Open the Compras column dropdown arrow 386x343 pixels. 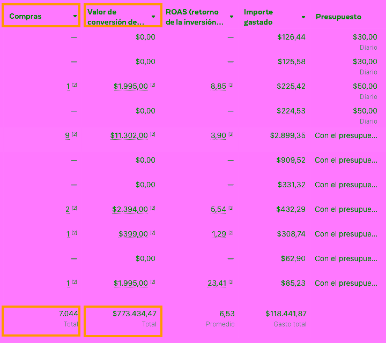pos(75,17)
